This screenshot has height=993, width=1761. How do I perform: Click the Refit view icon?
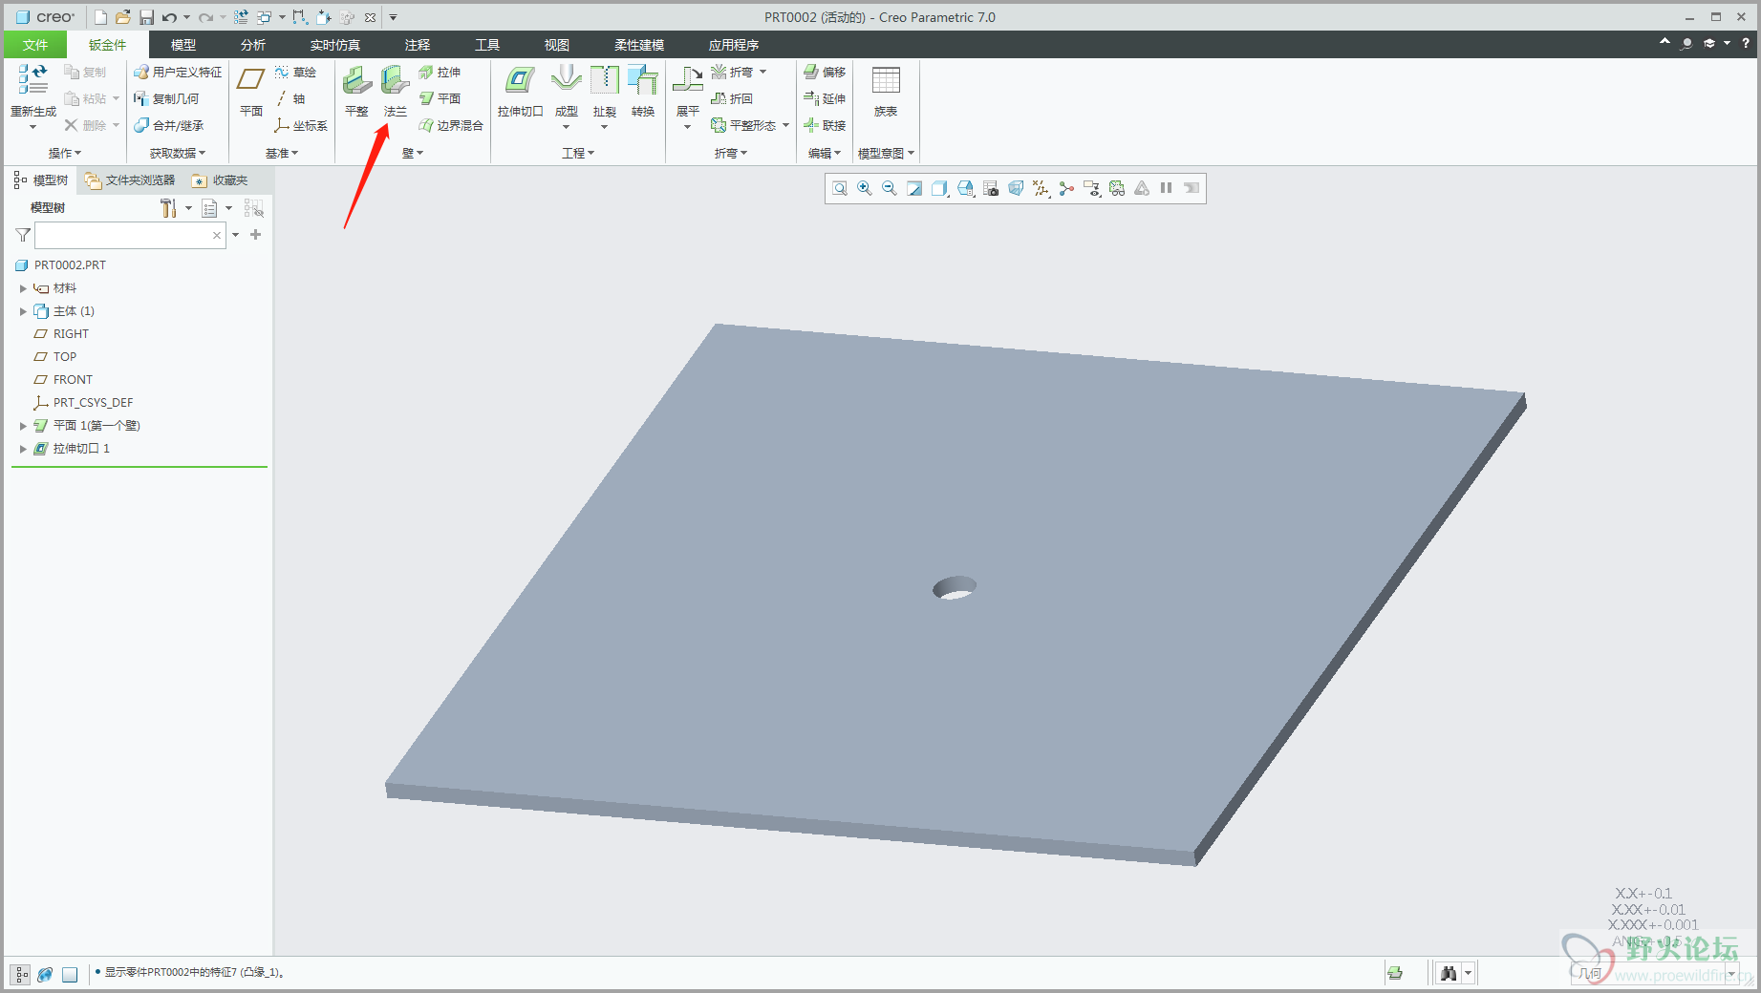839,188
